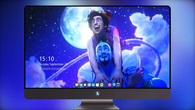The image size is (195, 110).
Task: Open the blue App Store icon
Action: pos(114,85)
